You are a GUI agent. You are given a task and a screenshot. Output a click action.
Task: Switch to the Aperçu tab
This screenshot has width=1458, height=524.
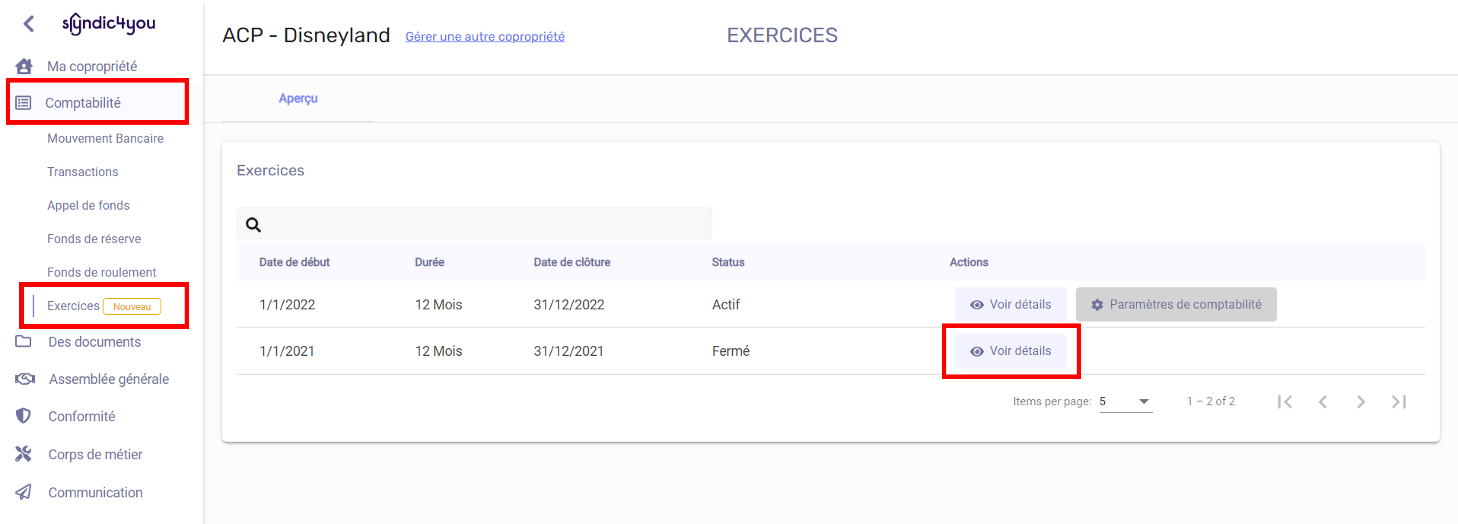(298, 98)
